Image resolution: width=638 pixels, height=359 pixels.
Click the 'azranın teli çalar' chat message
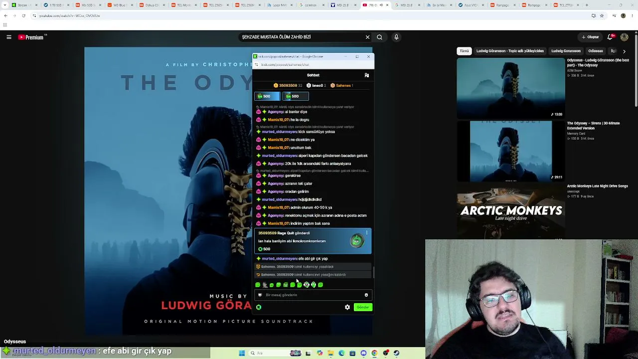(x=299, y=183)
